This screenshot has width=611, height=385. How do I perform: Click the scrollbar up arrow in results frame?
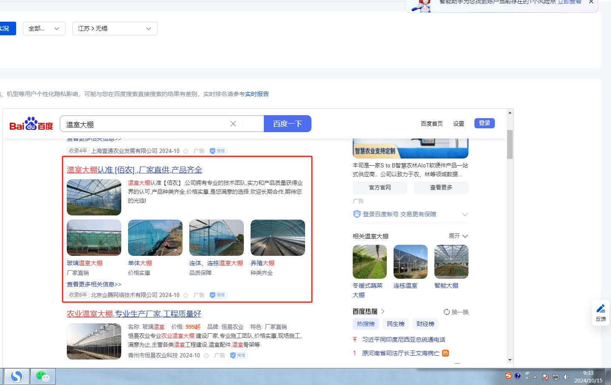510,113
